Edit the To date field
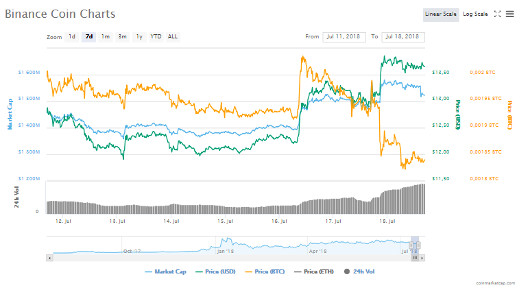517x292 pixels. [x=403, y=37]
